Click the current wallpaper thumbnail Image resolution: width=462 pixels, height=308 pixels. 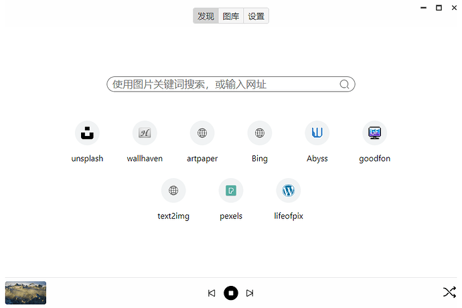26,293
